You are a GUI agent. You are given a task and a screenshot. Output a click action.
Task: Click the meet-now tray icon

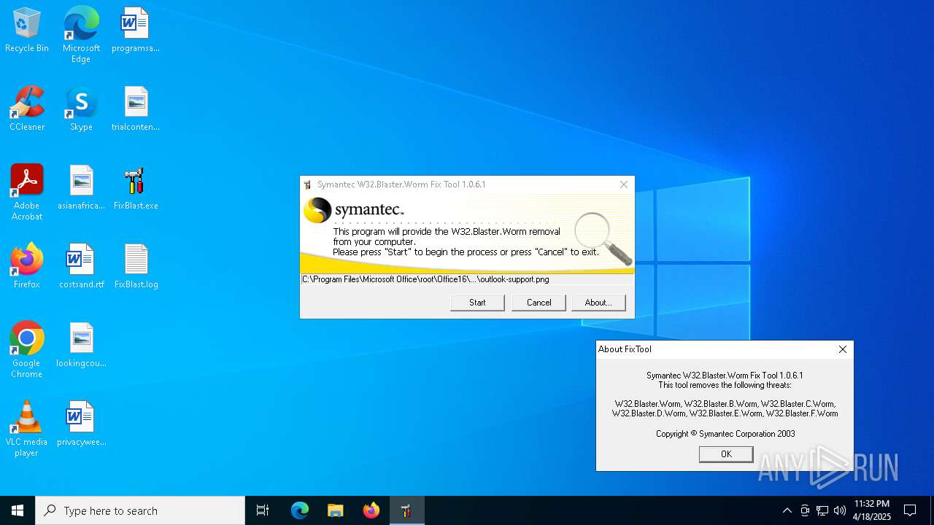tap(805, 510)
